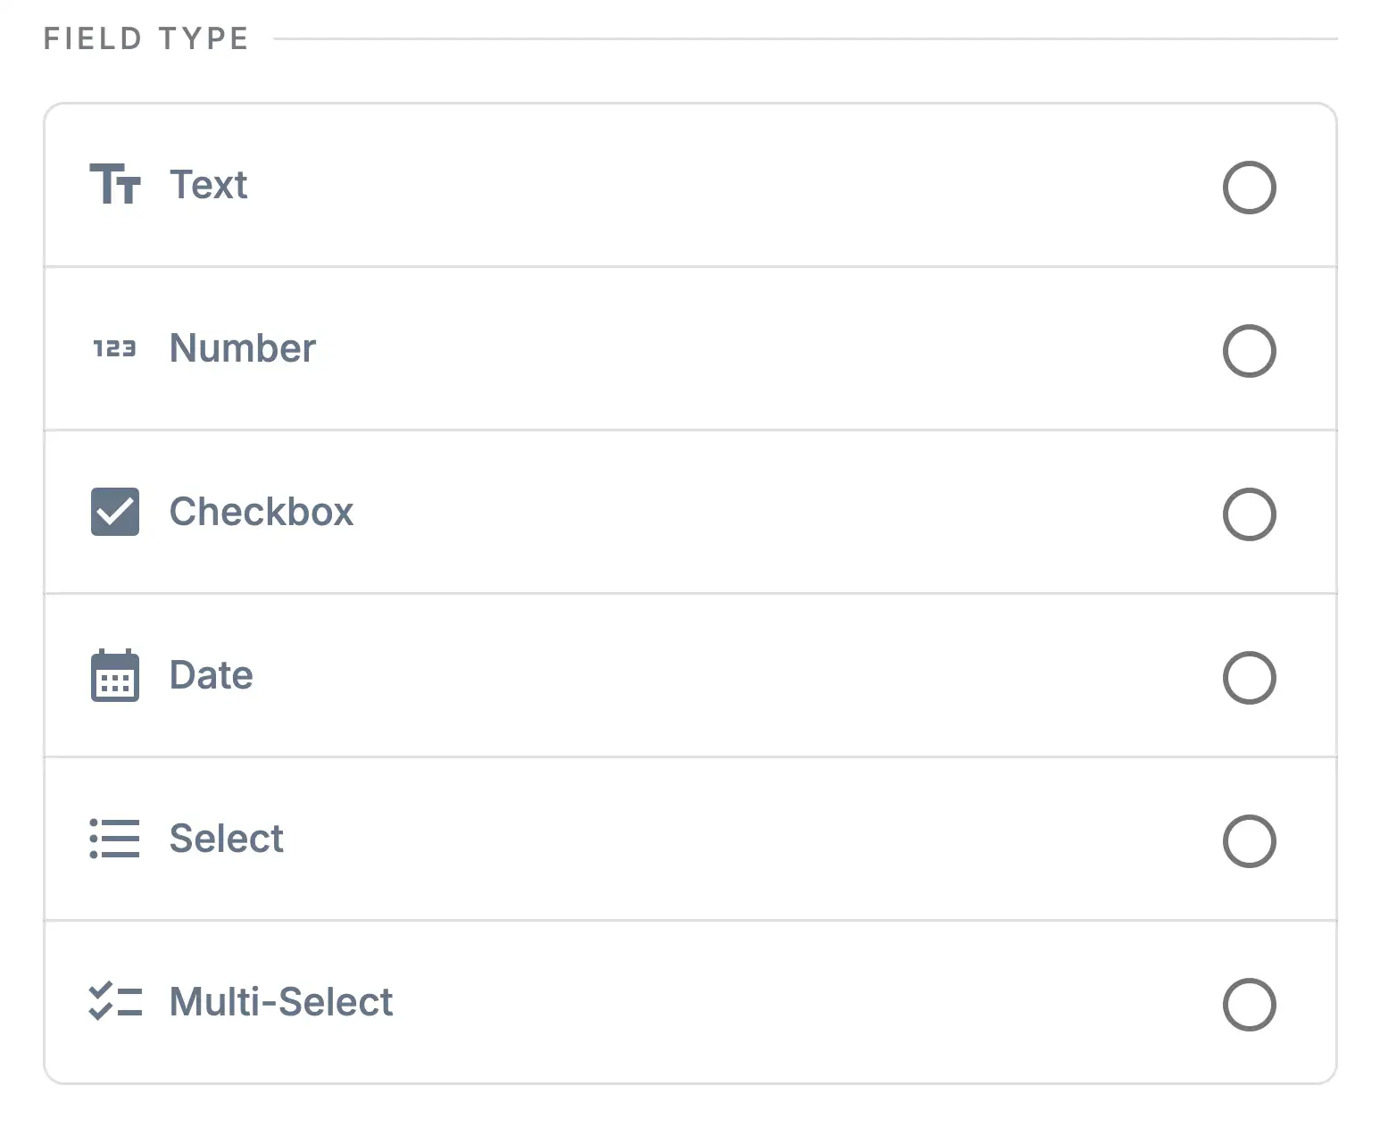Click the Checkbox label
The width and height of the screenshot is (1380, 1136).
[262, 512]
